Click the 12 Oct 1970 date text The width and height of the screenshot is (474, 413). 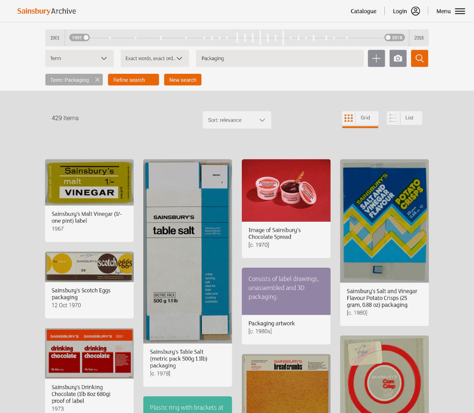66,305
